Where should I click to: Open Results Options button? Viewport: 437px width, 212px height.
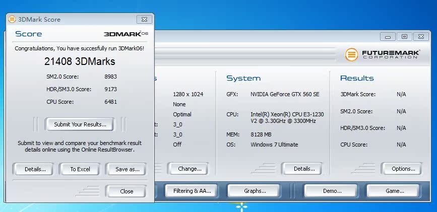coord(403,169)
